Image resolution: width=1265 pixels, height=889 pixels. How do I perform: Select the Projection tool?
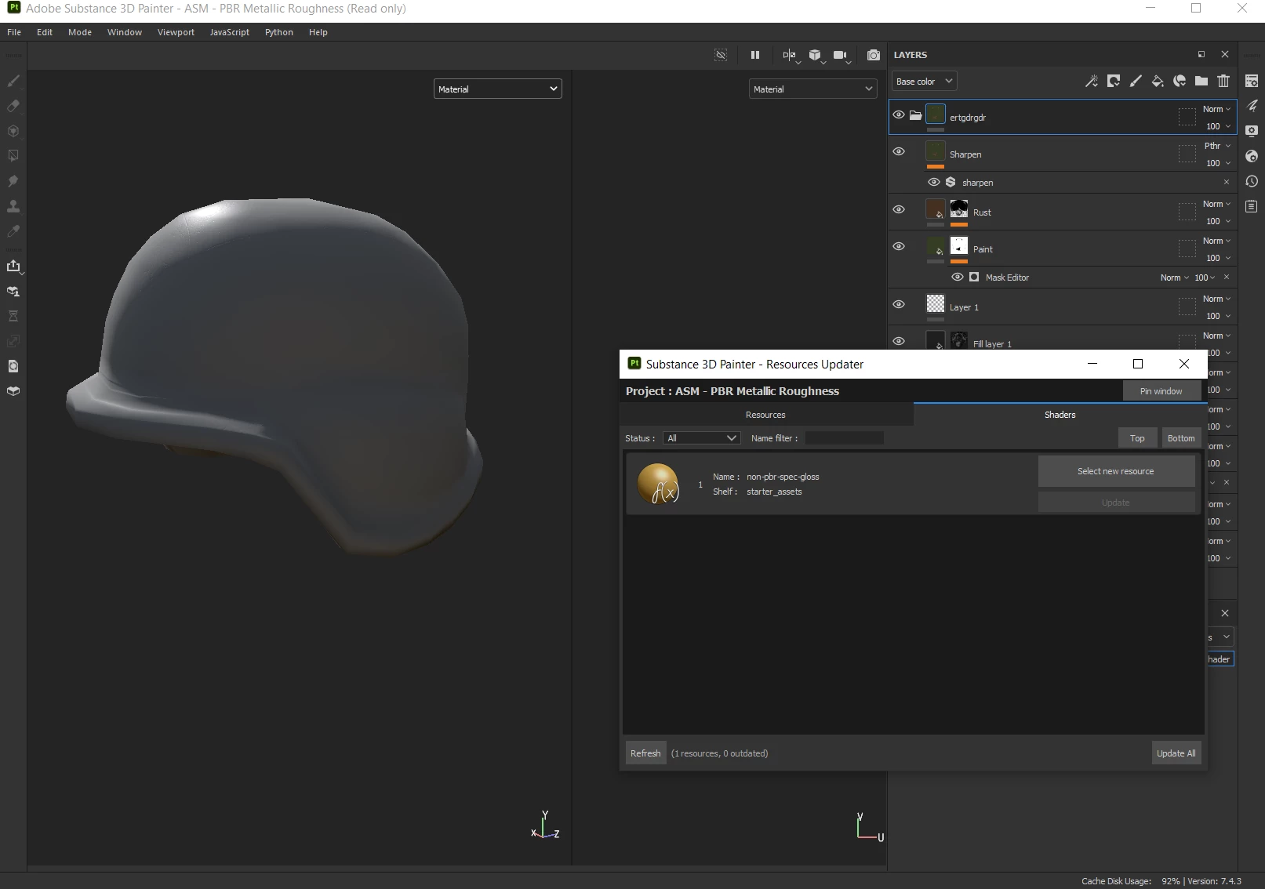pos(13,131)
